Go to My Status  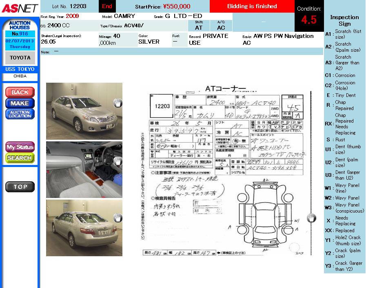(20, 147)
